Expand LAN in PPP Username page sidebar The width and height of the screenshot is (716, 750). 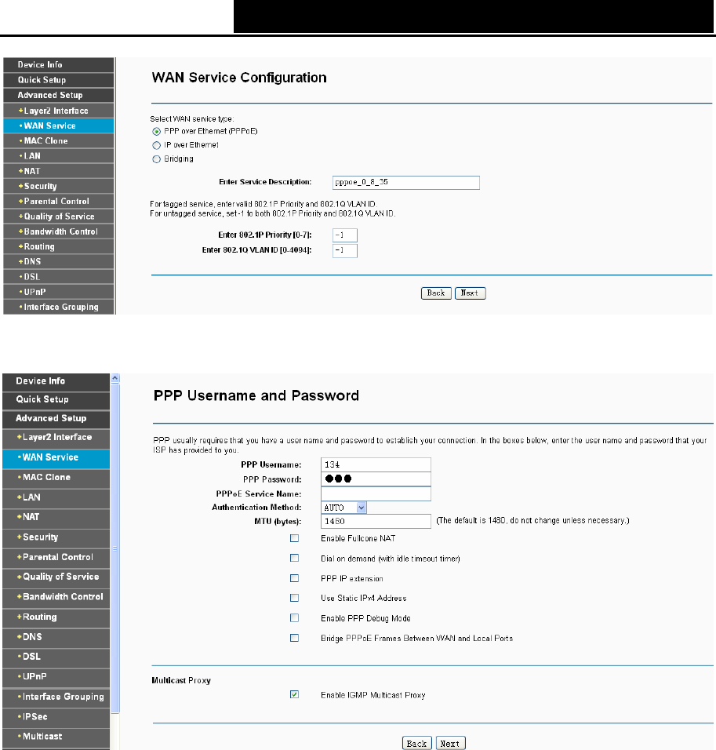(x=56, y=497)
